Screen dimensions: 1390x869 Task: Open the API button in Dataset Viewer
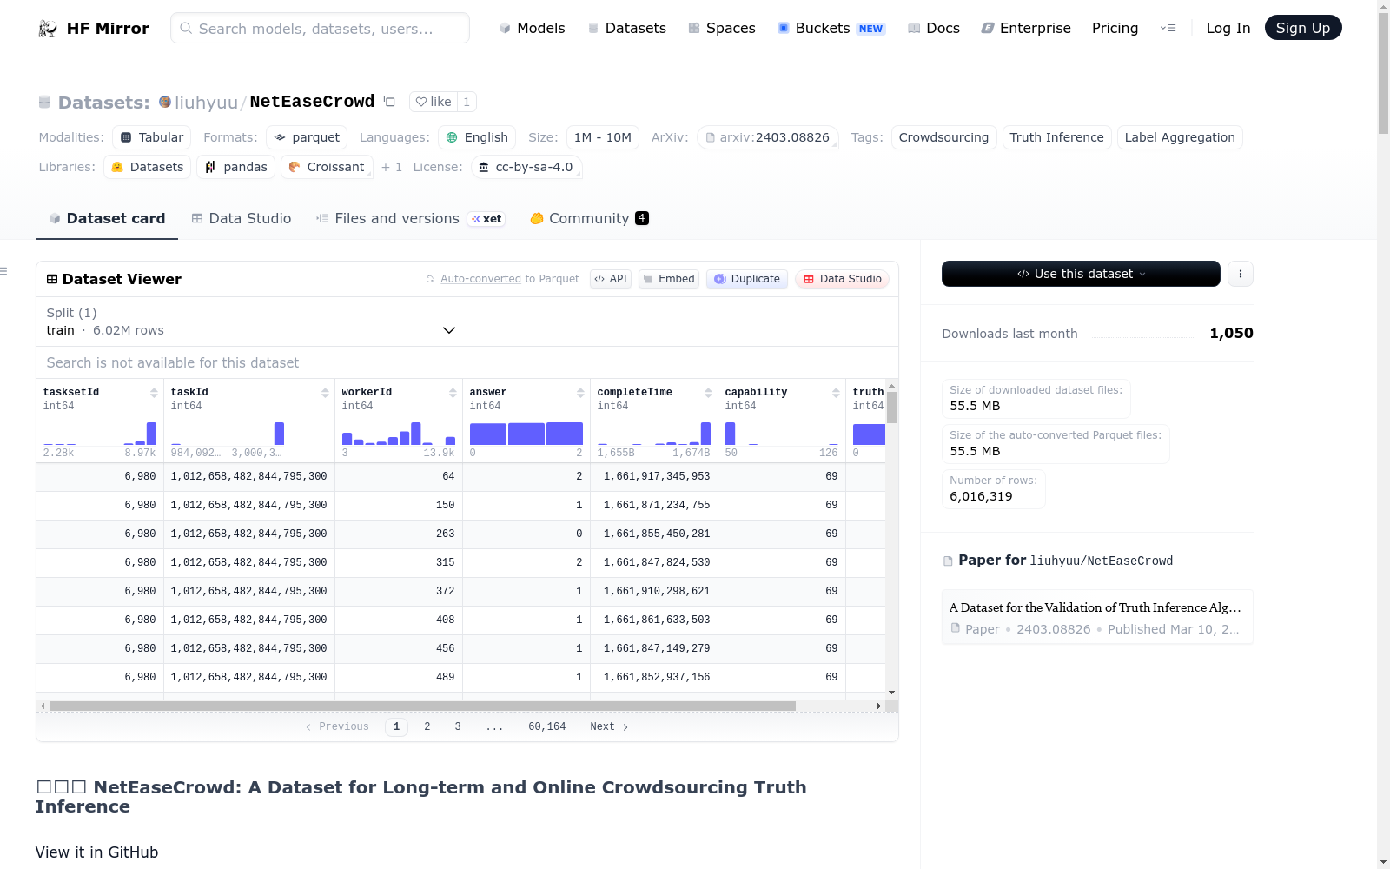pyautogui.click(x=611, y=279)
